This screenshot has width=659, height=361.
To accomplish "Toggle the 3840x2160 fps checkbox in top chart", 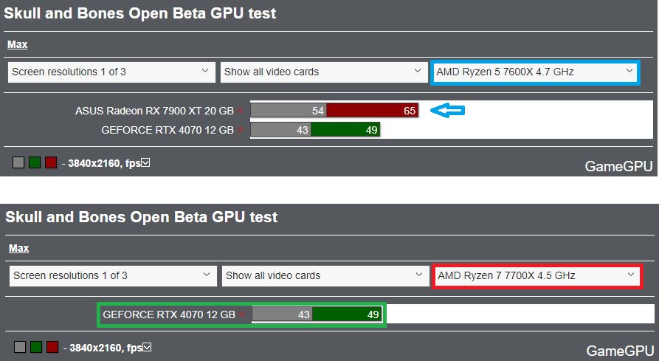I will pyautogui.click(x=145, y=162).
